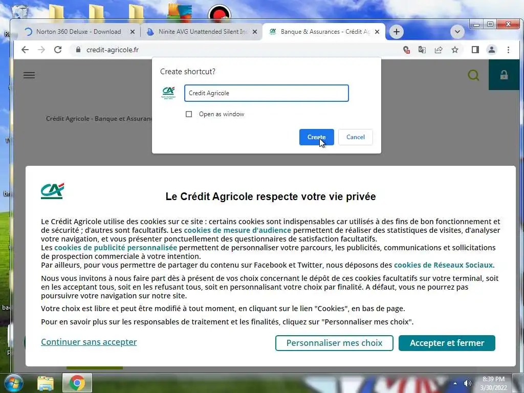524x393 pixels.
Task: Click the Chrome taskbar icon
Action: click(77, 383)
